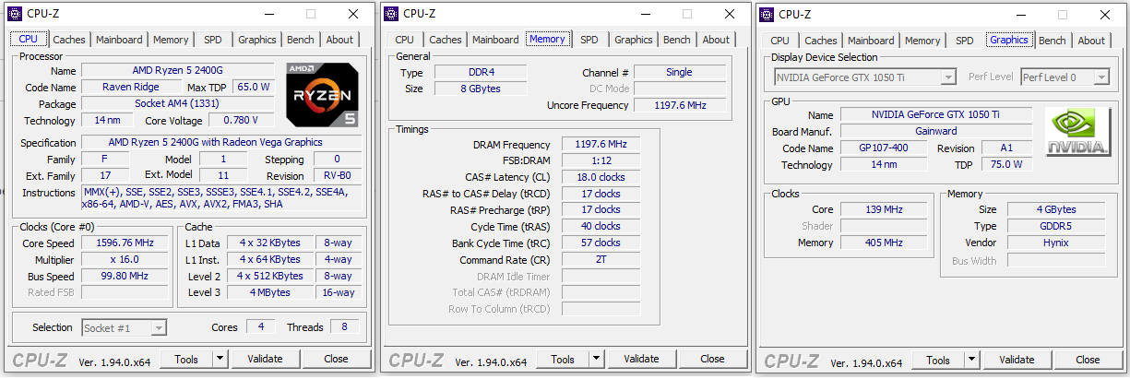Click Validate button in left window
Image resolution: width=1130 pixels, height=379 pixels.
point(266,359)
